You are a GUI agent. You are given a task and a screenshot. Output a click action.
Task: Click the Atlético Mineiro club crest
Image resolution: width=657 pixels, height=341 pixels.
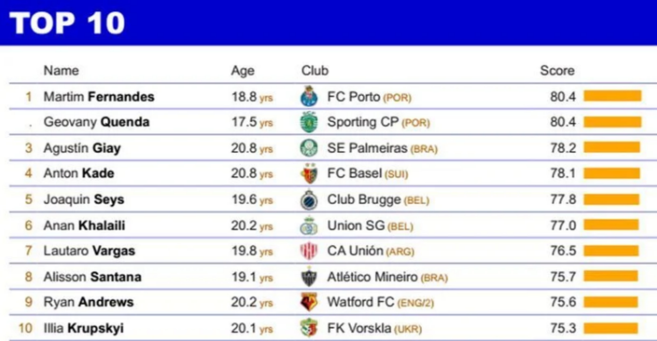309,277
